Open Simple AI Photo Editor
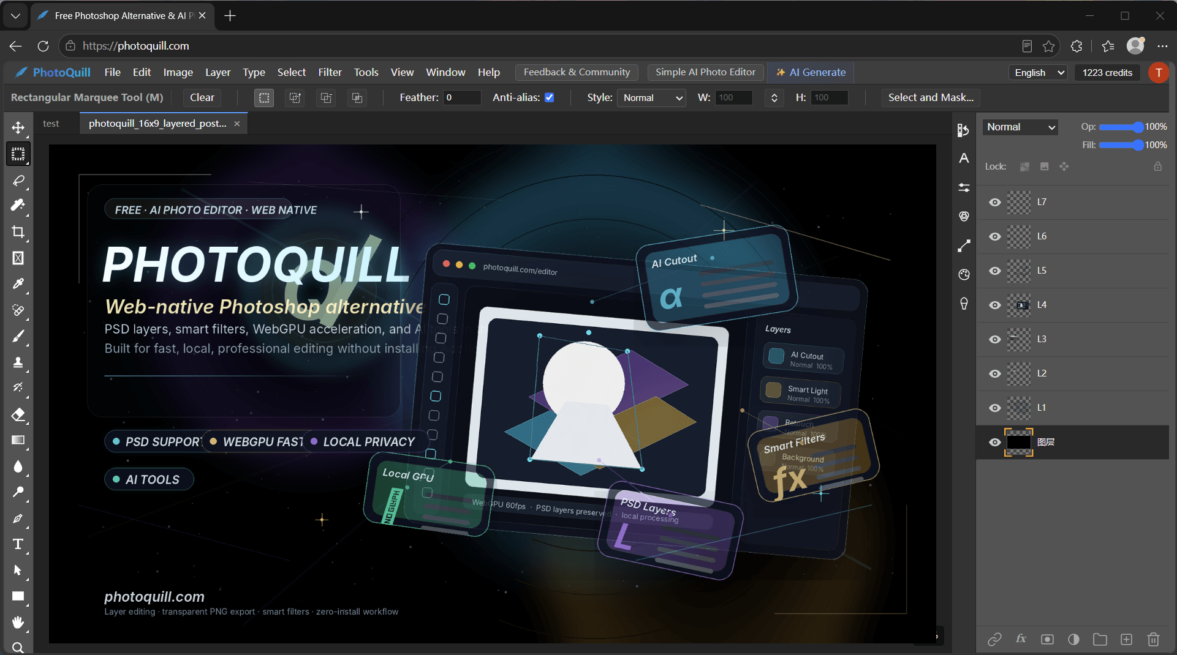This screenshot has width=1177, height=655. click(x=705, y=72)
